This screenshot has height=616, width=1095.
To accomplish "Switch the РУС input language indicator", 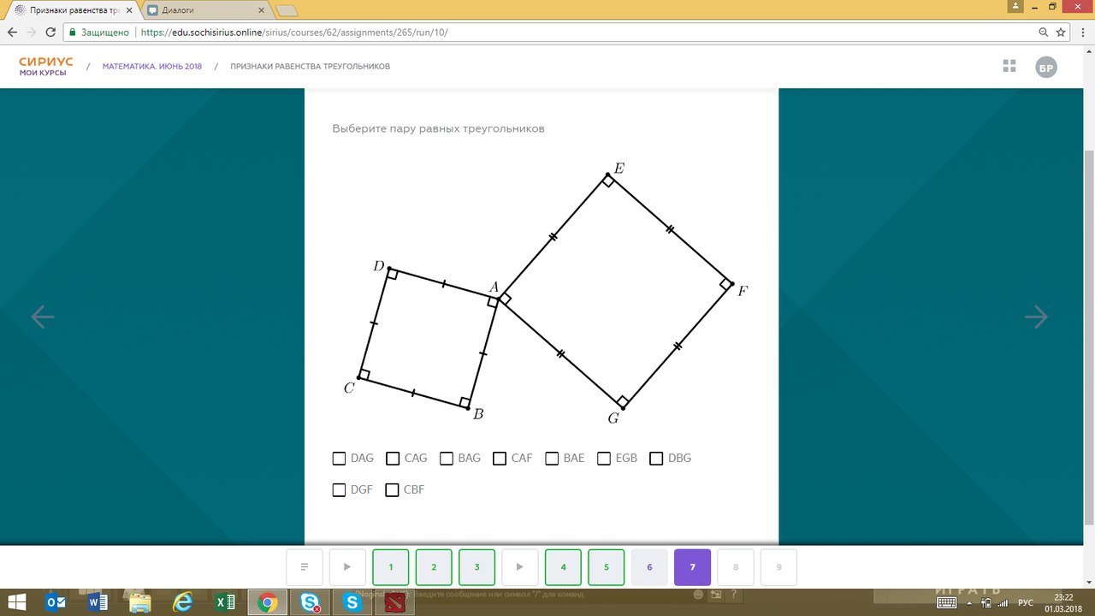I will pyautogui.click(x=1025, y=603).
